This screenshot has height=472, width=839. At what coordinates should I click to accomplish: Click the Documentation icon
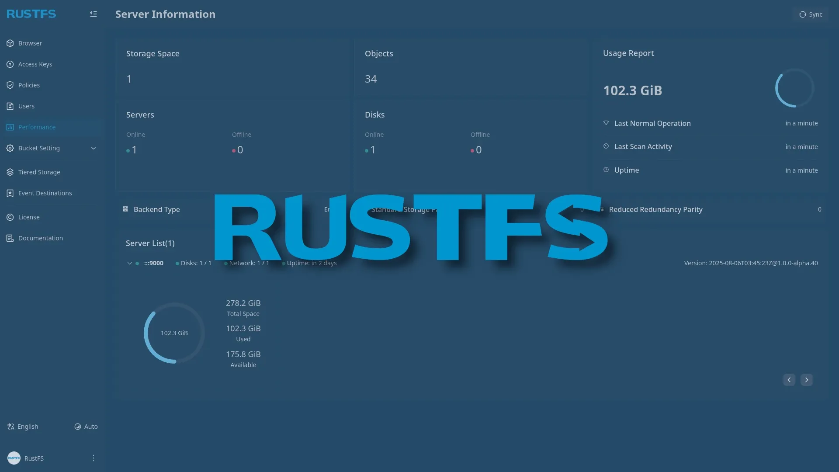coord(10,238)
